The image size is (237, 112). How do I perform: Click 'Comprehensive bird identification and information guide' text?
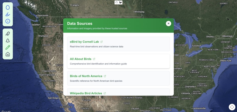(x=98, y=64)
